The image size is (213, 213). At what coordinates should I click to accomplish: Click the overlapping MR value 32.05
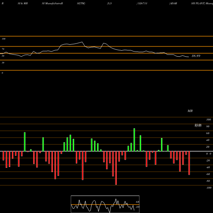coord(198,126)
